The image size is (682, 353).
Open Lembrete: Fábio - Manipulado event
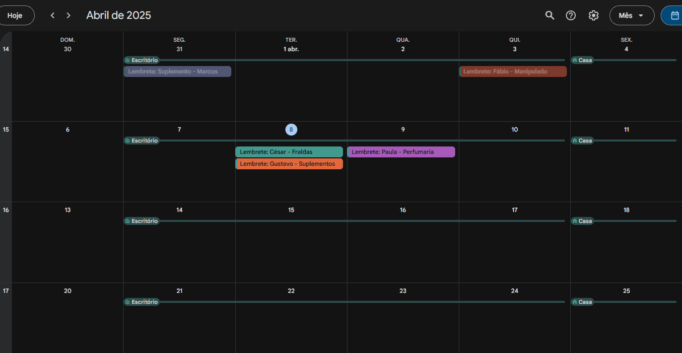tap(512, 71)
